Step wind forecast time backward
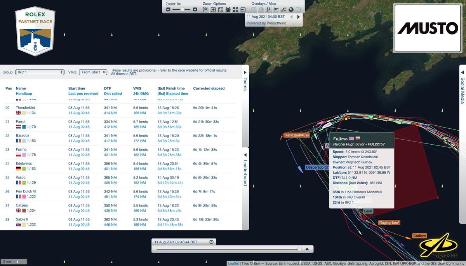466x266 pixels. pos(292,17)
